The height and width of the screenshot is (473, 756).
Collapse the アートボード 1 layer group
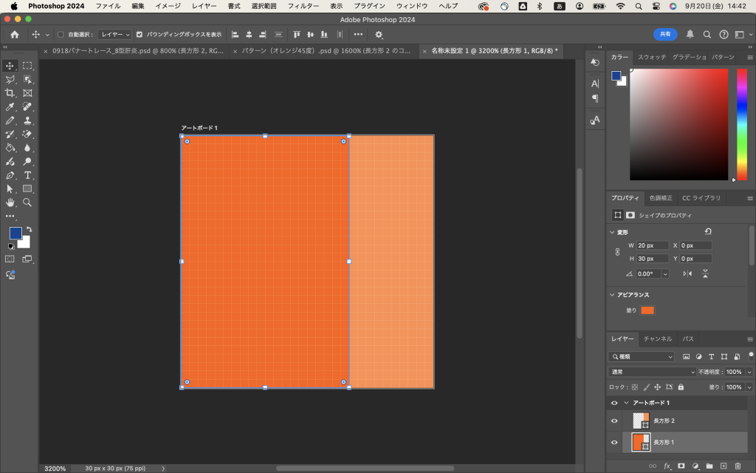626,403
